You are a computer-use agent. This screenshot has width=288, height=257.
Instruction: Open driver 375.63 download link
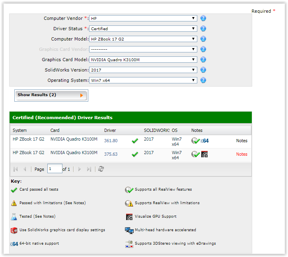(x=111, y=154)
